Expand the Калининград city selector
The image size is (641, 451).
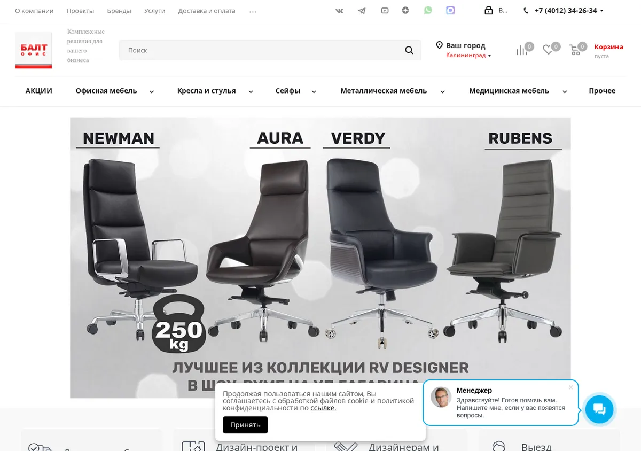(x=468, y=55)
